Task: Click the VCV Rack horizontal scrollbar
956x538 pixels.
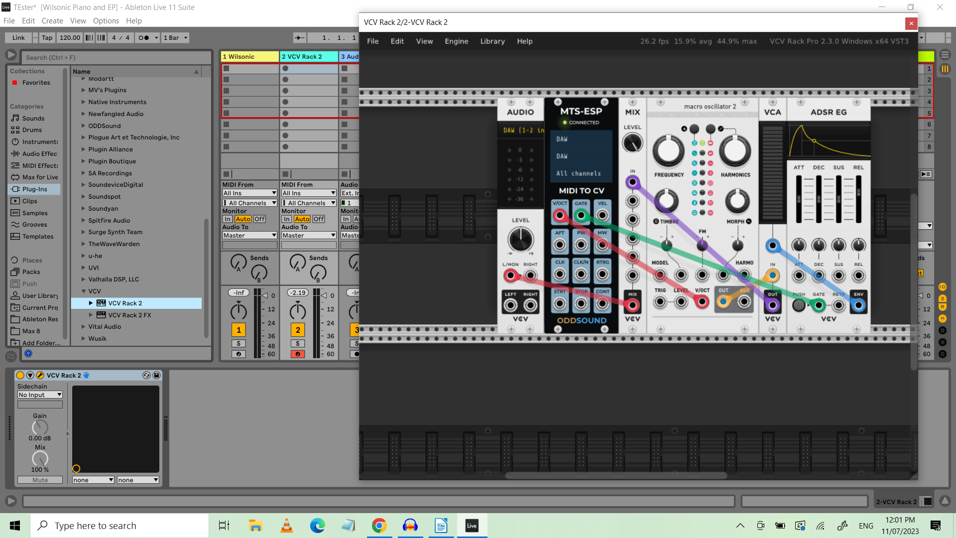Action: tap(616, 476)
